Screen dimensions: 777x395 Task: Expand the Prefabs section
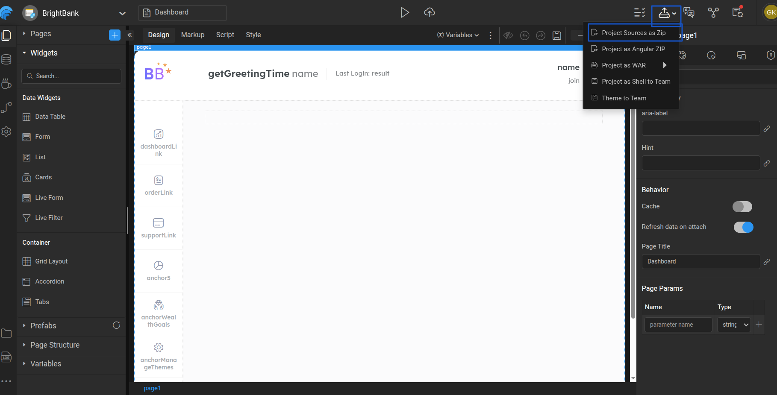pos(43,326)
